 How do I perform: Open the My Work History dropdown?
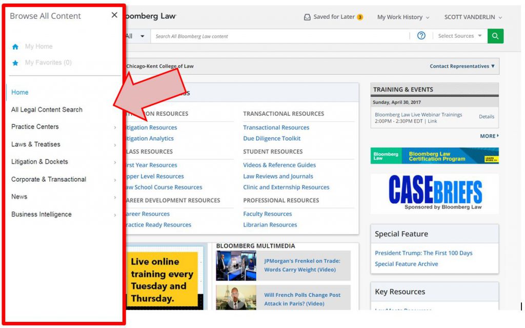403,17
